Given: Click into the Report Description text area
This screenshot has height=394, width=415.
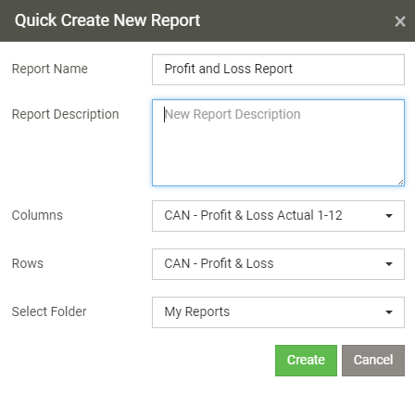Looking at the screenshot, I should click(x=278, y=143).
